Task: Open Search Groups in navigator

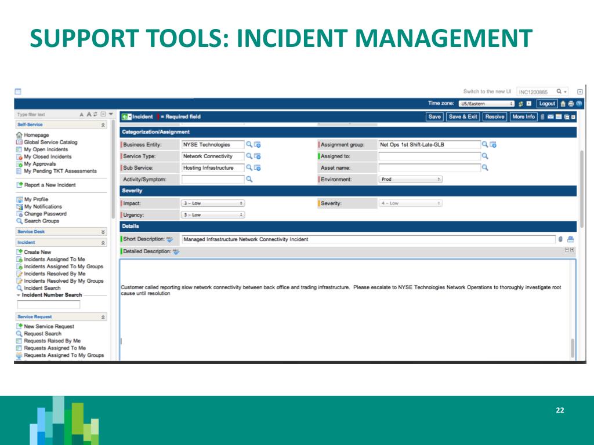Action: pos(42,221)
